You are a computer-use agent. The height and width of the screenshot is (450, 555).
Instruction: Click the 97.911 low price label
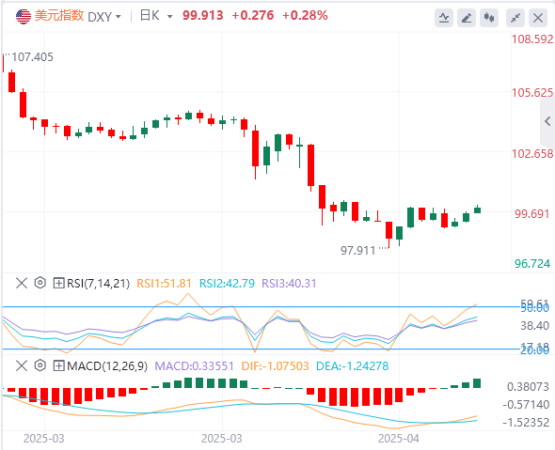pos(357,251)
